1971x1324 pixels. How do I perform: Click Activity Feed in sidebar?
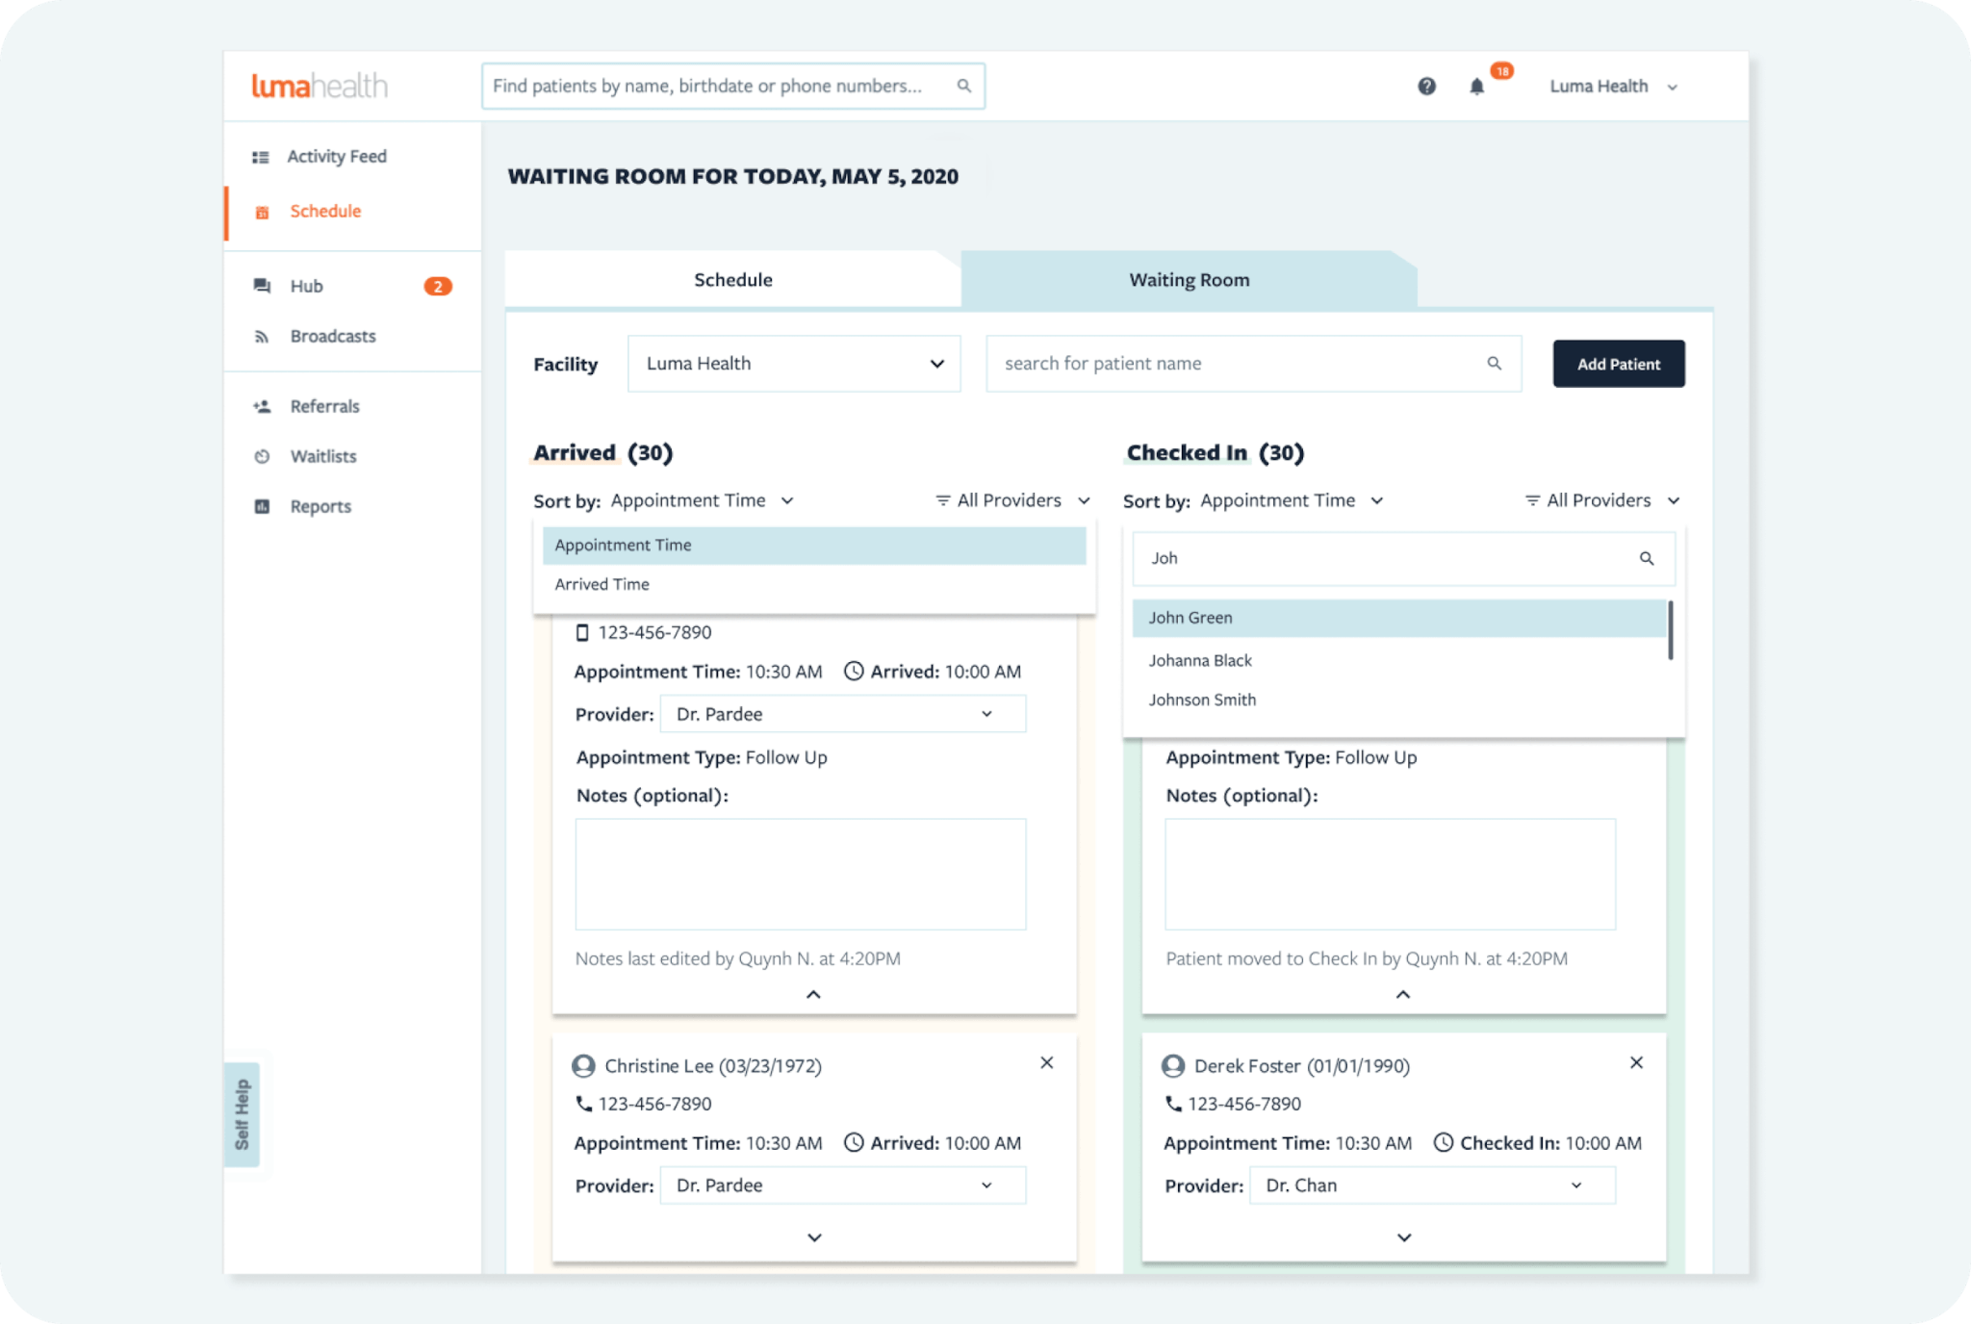[x=336, y=156]
